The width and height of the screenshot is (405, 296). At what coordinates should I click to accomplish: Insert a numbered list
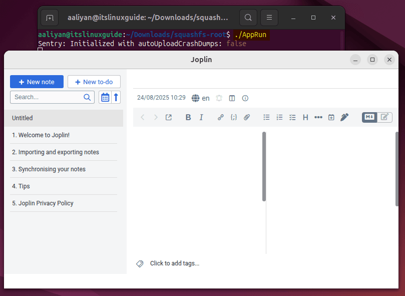tap(279, 117)
